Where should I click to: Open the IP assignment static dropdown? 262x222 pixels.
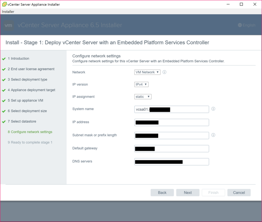point(143,97)
